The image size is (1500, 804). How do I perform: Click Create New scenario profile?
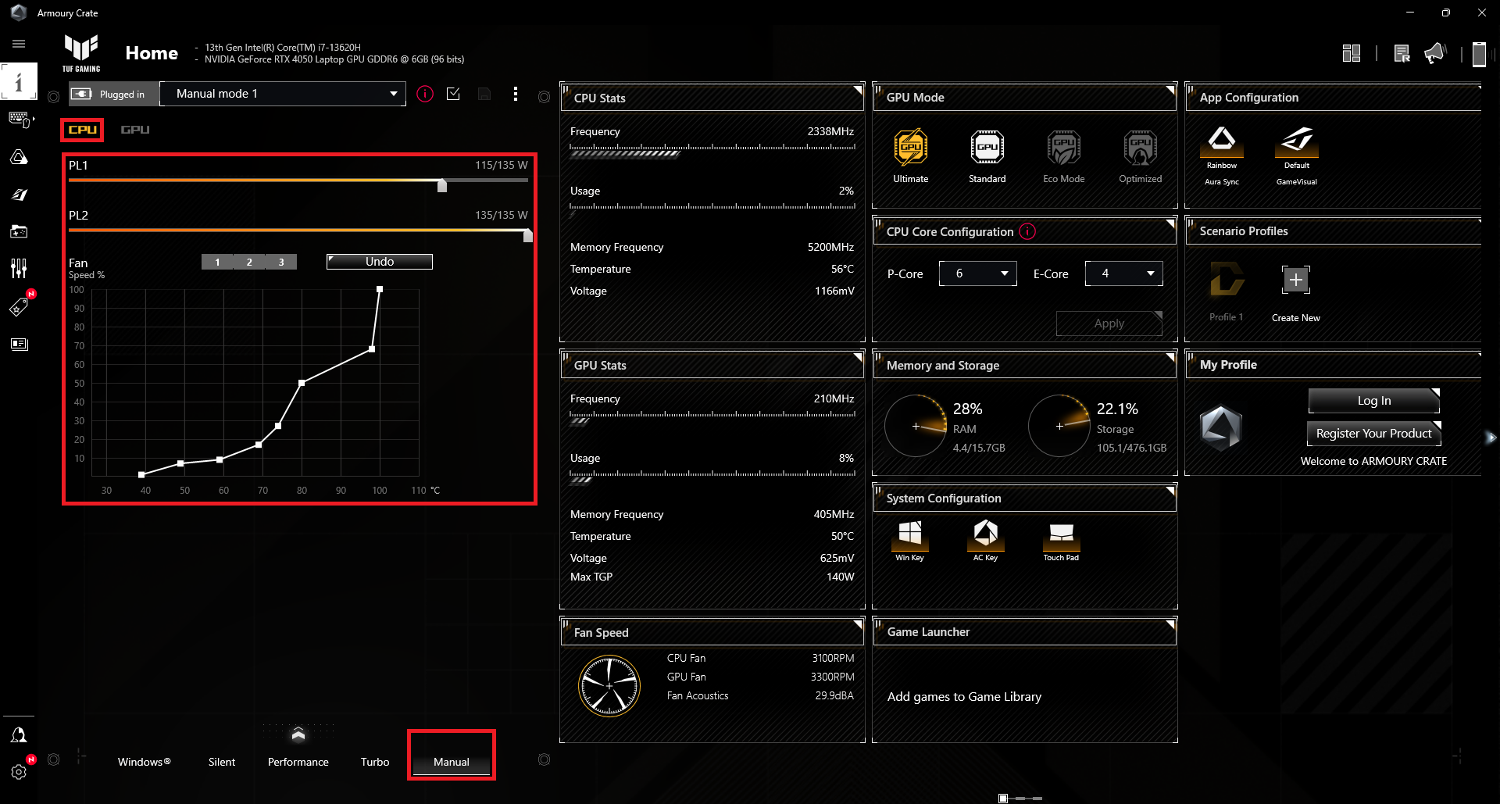1296,294
